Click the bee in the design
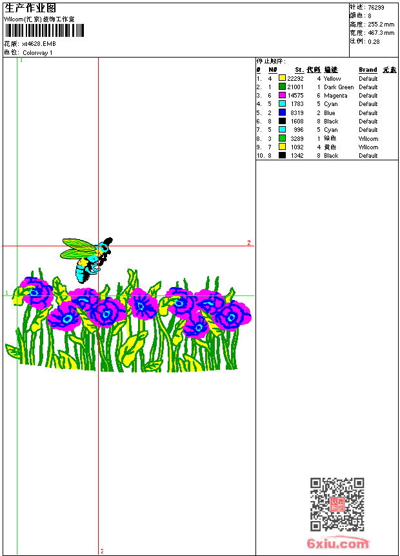 86,260
